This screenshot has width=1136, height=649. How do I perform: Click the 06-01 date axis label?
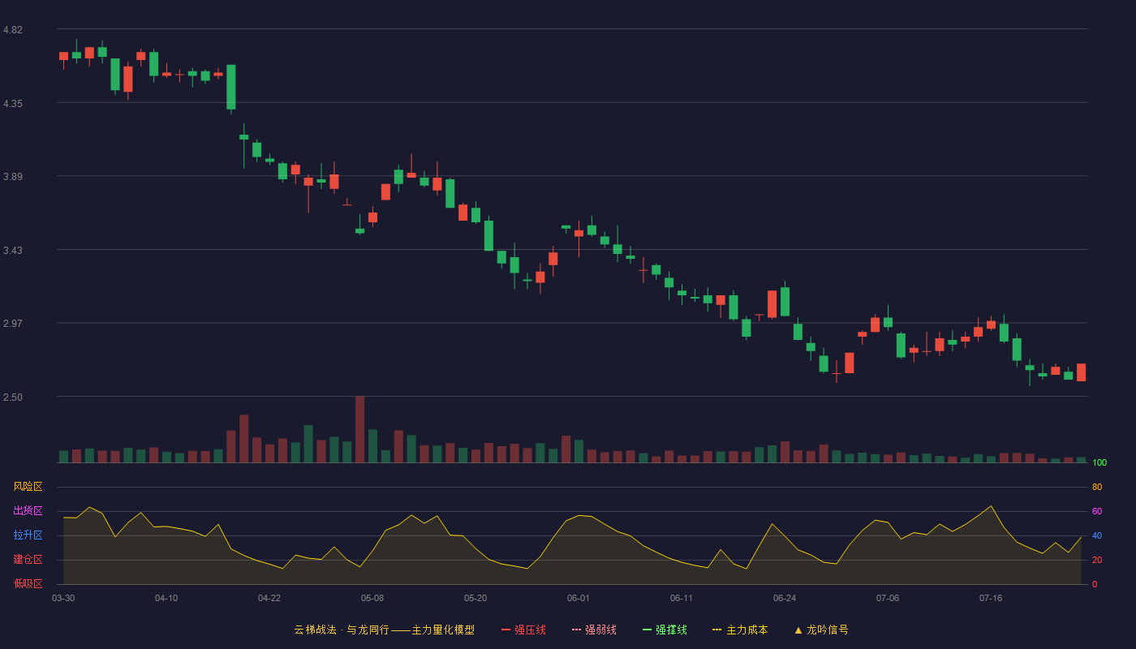[579, 598]
